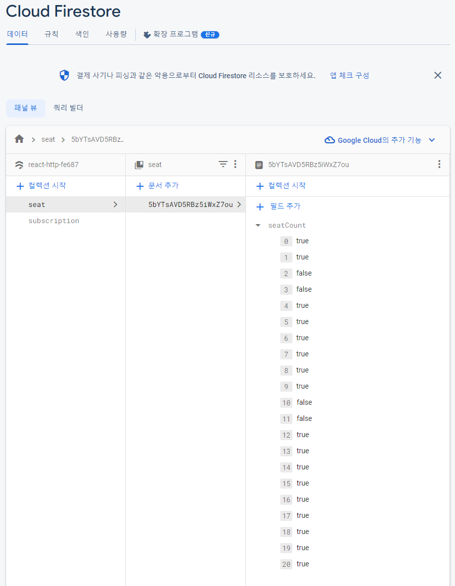Screen dimensions: 455x586
Task: Click seatCount index 3 value false
Action: 304,289
